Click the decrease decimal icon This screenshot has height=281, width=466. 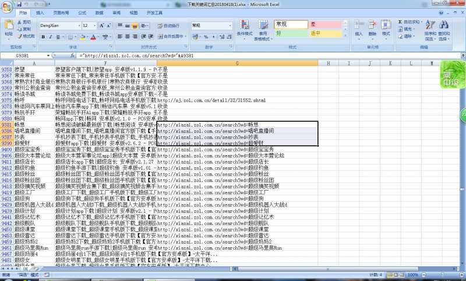point(229,37)
